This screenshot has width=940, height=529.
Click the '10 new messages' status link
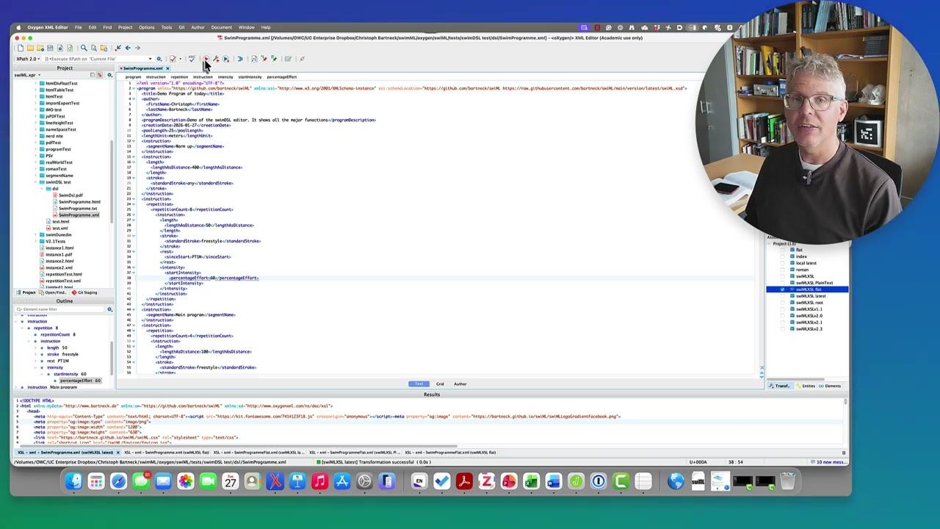pos(830,462)
